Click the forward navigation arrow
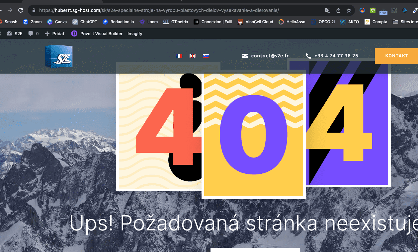The width and height of the screenshot is (418, 252). tap(10, 10)
